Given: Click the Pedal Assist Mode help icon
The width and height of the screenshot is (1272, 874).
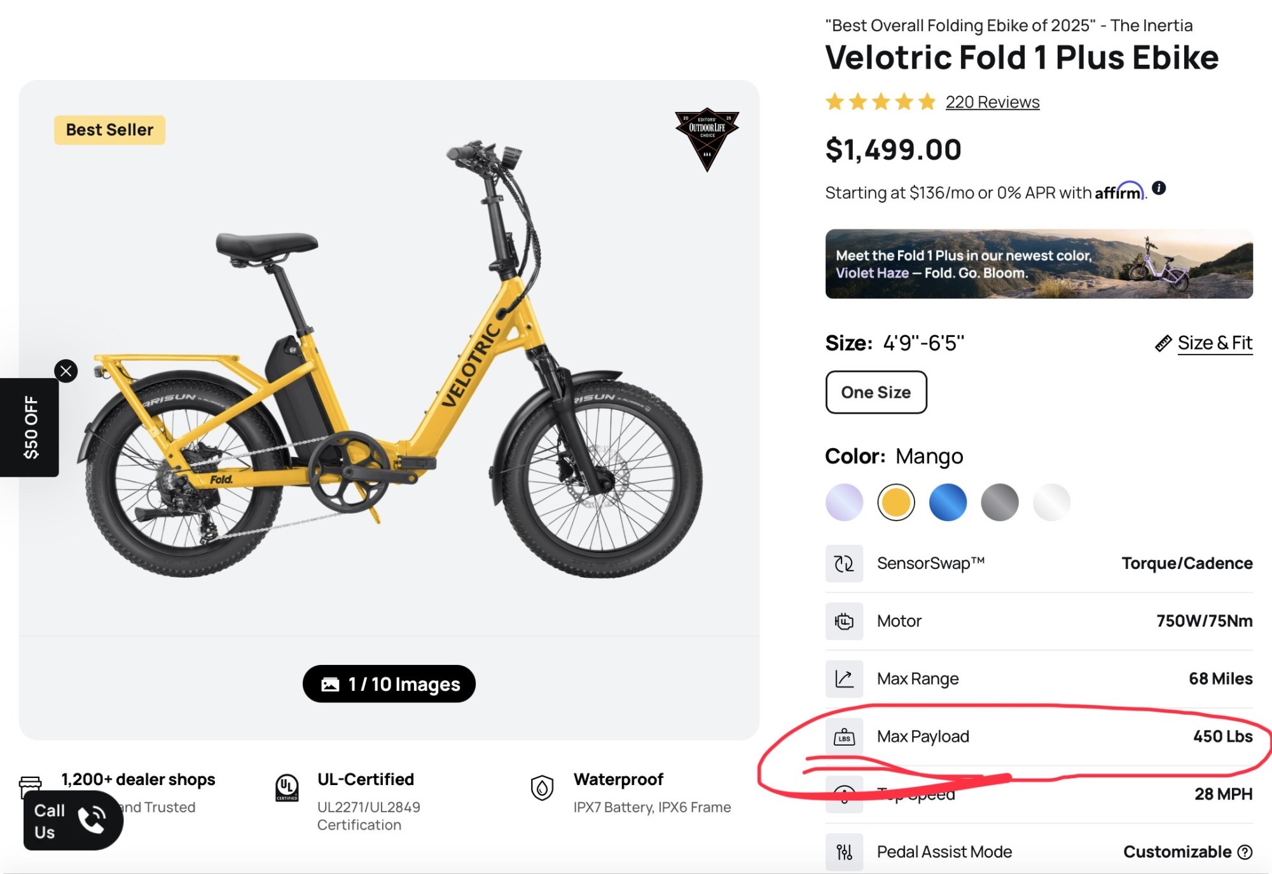Looking at the screenshot, I should 1245,852.
